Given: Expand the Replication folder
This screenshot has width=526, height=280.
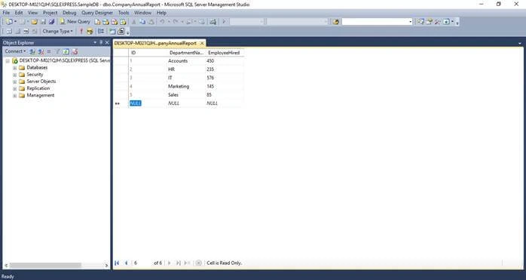Looking at the screenshot, I should tap(15, 88).
